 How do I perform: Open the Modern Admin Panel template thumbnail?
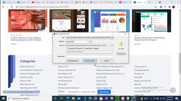point(152,21)
